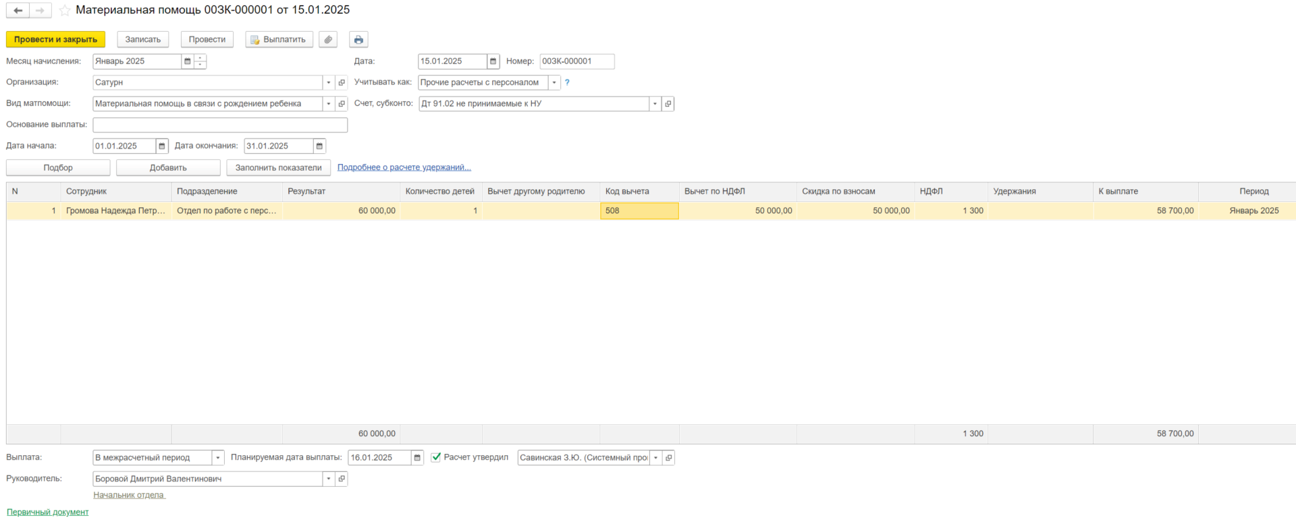Screen dimensions: 1296x520
Task: Select the Скидка по взносам cell 50 000,00
Action: click(855, 211)
